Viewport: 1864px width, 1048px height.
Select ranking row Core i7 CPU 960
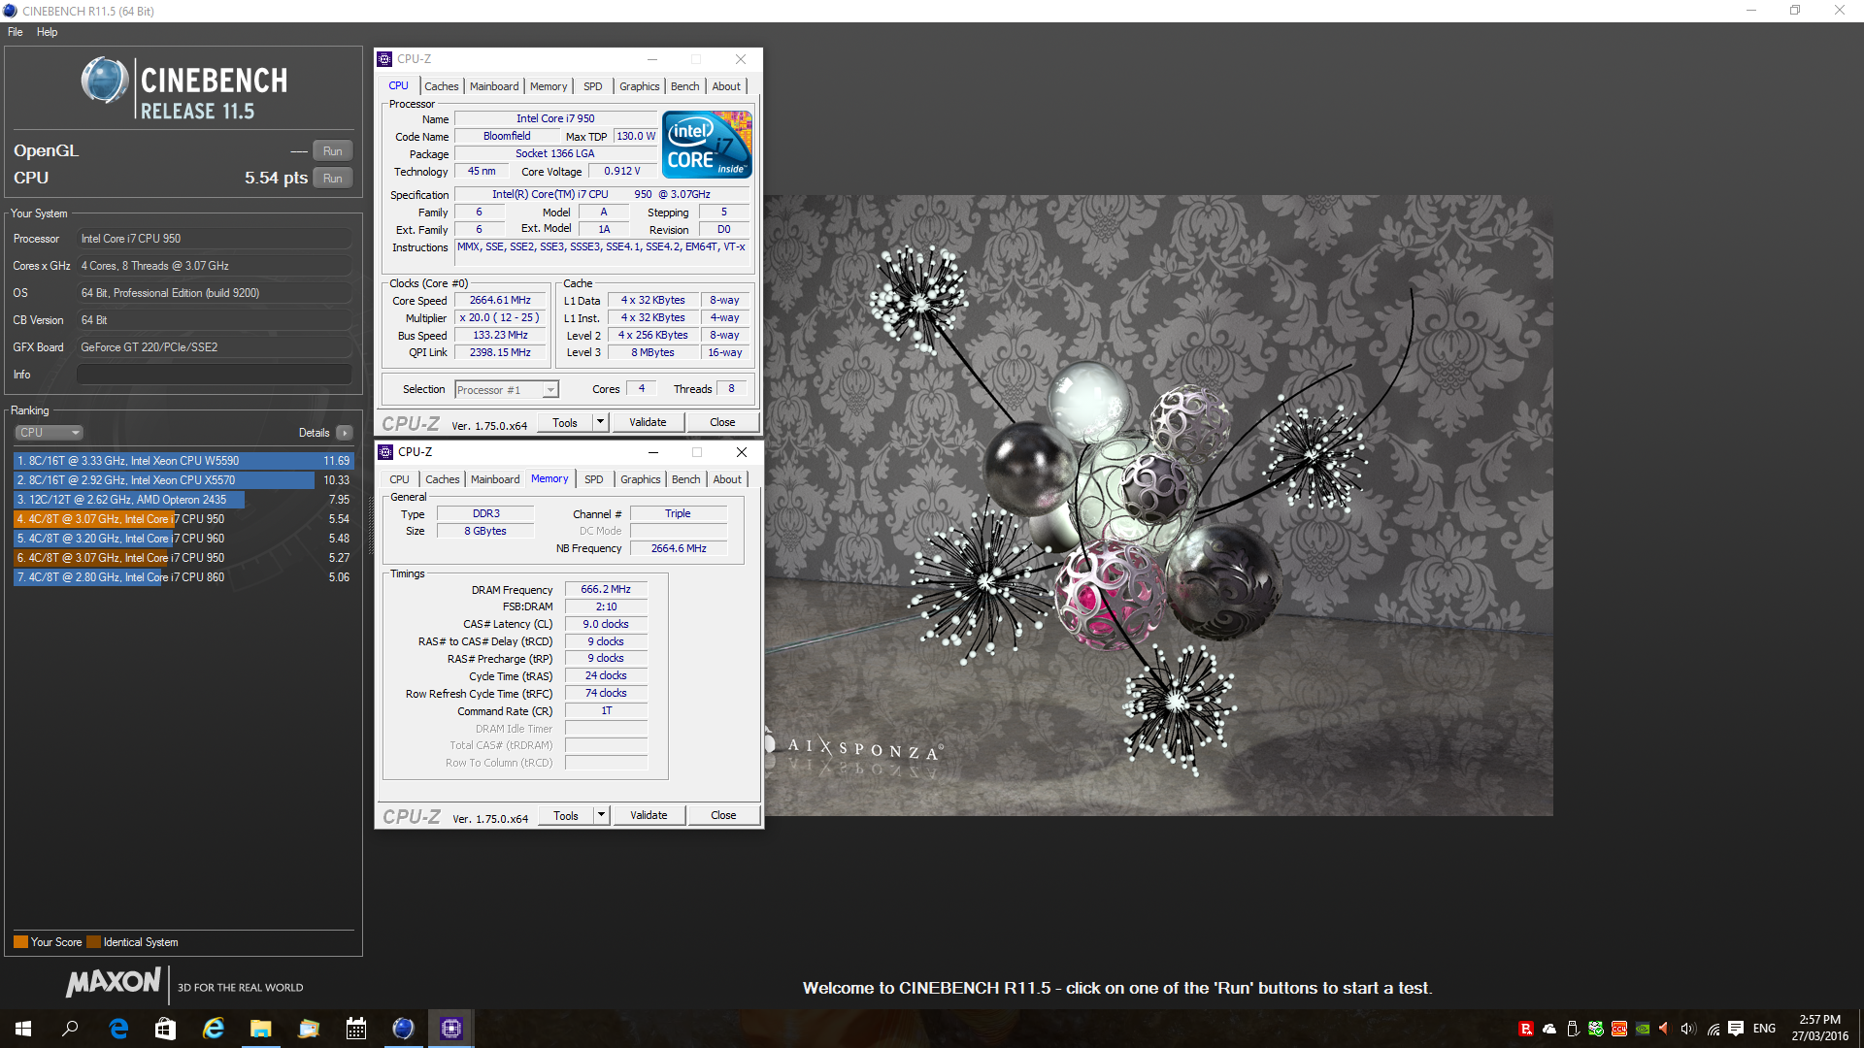(183, 539)
